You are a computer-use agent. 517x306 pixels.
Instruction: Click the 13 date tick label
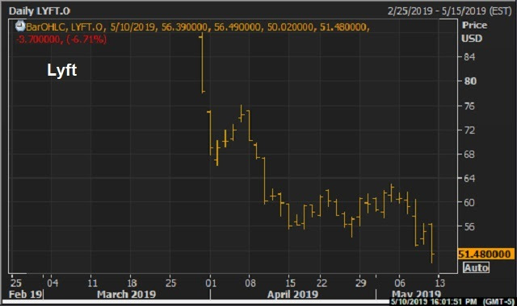pos(439,283)
